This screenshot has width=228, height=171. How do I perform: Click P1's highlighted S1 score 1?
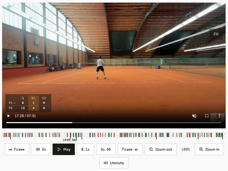33,103
